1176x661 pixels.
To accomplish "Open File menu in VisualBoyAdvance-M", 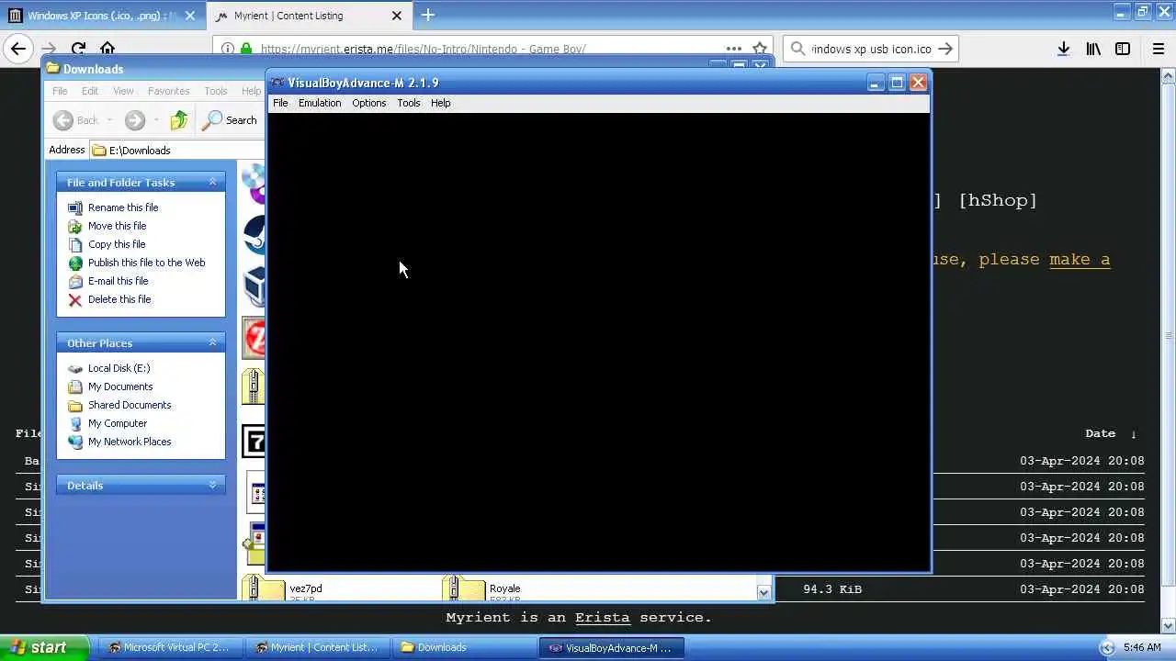I will pos(280,103).
